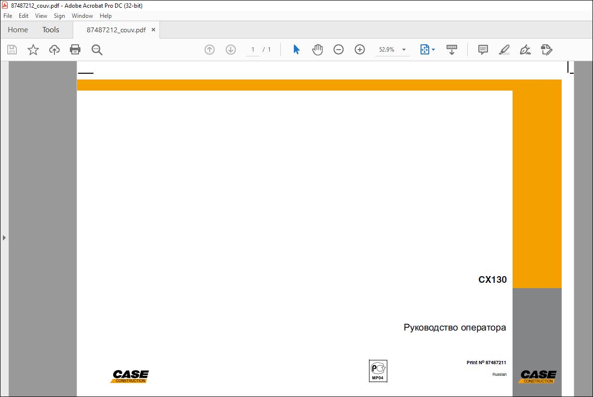Image resolution: width=593 pixels, height=397 pixels.
Task: Click the fit page options icon
Action: [x=424, y=50]
